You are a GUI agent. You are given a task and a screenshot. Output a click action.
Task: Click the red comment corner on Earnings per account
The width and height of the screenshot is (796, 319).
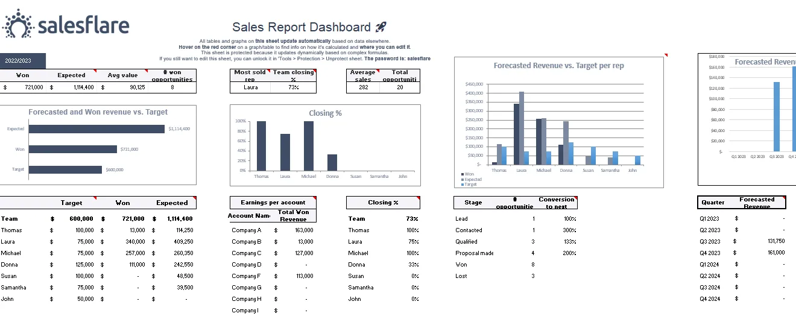point(314,198)
